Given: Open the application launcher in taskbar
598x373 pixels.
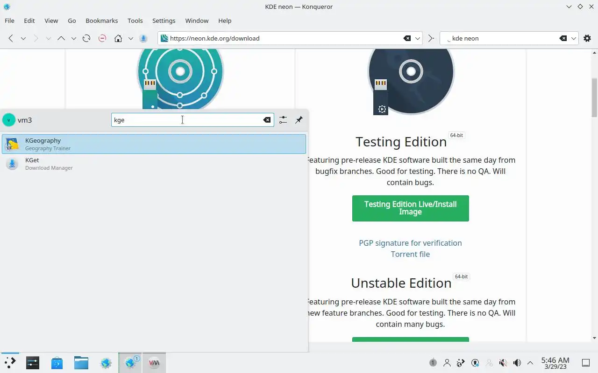Looking at the screenshot, I should 10,363.
